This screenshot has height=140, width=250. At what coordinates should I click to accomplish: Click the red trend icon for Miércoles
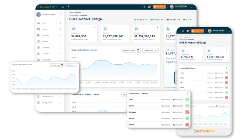tap(187, 112)
